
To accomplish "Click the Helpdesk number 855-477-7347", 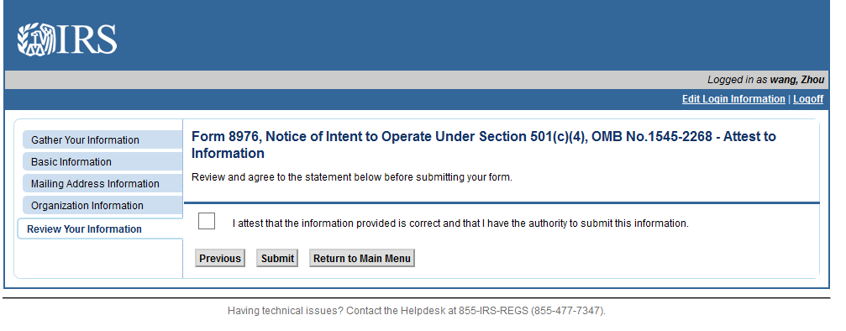I will click(x=568, y=311).
